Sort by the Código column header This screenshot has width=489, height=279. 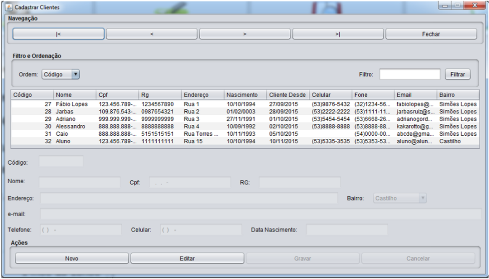tap(32, 95)
